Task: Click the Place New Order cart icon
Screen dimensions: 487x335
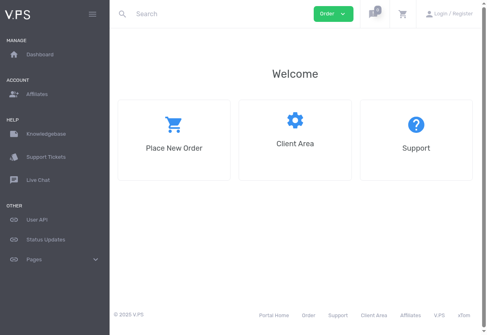Action: tap(174, 125)
